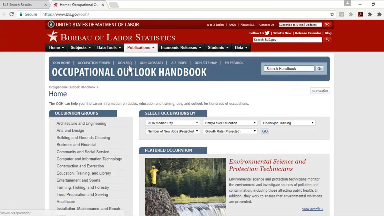
Task: Open the Beta dropdown menu
Action: tap(241, 47)
